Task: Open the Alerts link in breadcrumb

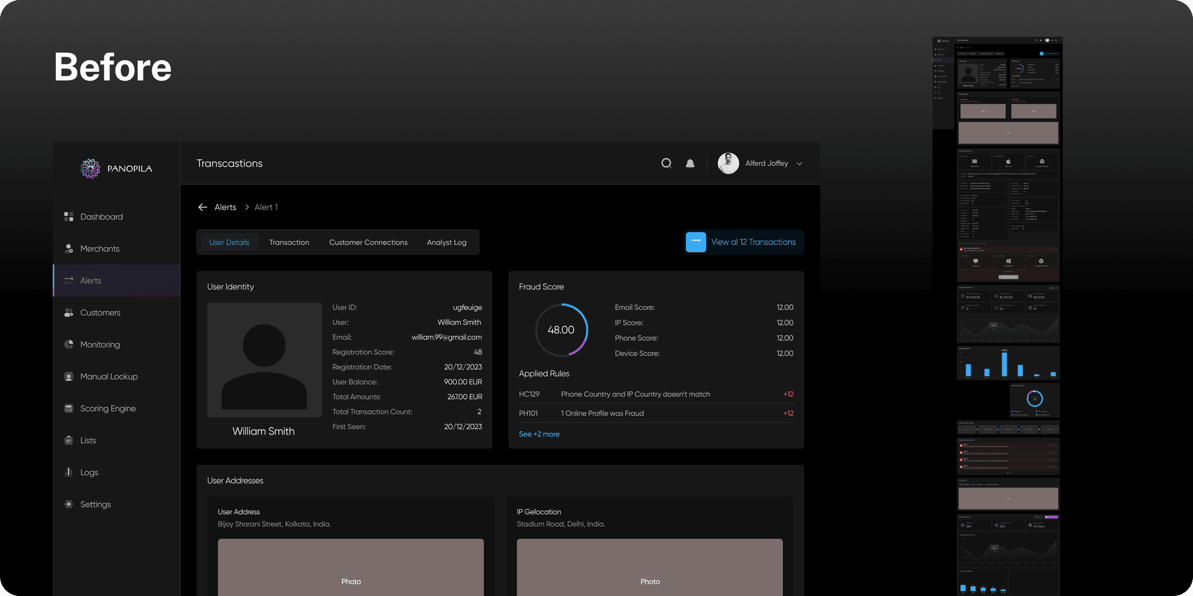Action: coord(226,207)
